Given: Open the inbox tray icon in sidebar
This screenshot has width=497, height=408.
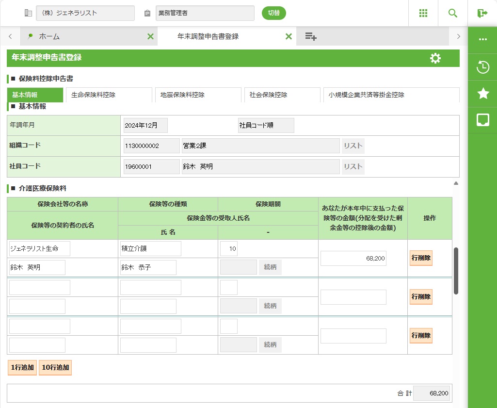Looking at the screenshot, I should (x=482, y=120).
